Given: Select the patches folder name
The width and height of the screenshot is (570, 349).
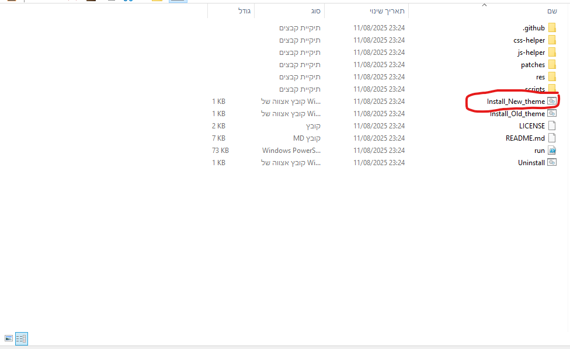Looking at the screenshot, I should click(x=533, y=65).
